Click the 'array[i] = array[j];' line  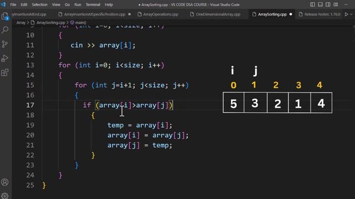pyautogui.click(x=148, y=135)
